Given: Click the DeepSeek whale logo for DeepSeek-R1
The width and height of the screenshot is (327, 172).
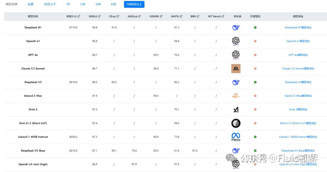Looking at the screenshot, I should click(236, 28).
